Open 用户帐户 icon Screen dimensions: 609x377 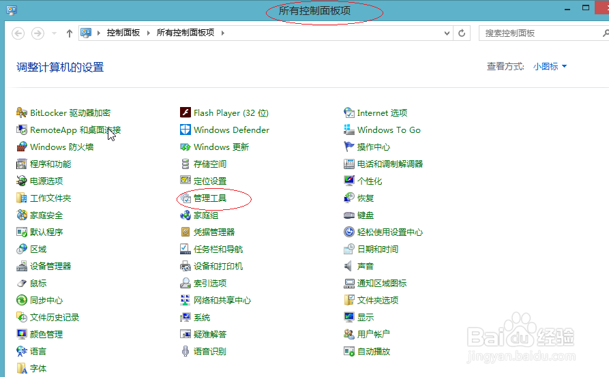[349, 334]
